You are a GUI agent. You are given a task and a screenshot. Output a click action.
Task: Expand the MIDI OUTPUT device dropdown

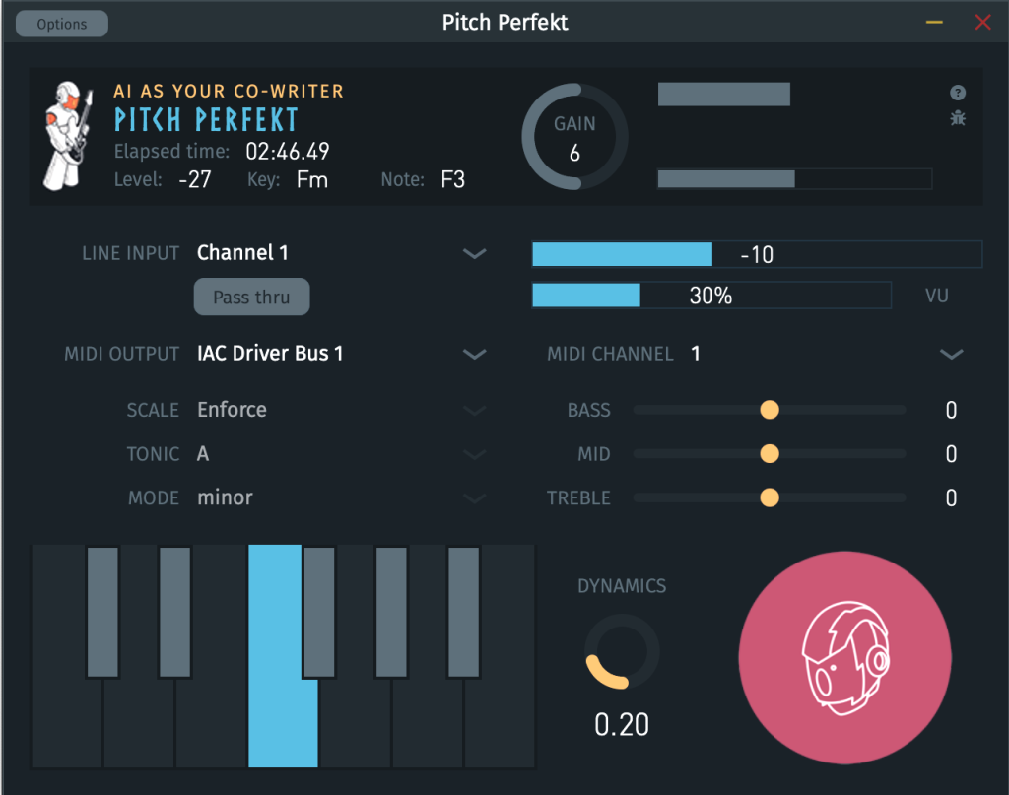[x=475, y=354]
